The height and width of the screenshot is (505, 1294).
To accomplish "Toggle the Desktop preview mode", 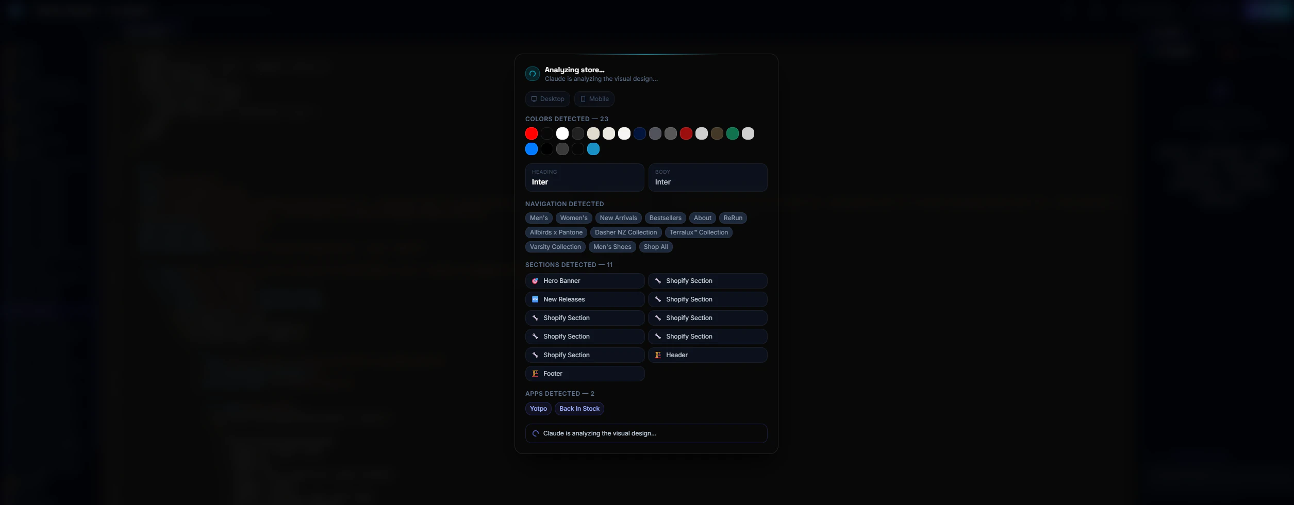I will tap(548, 99).
